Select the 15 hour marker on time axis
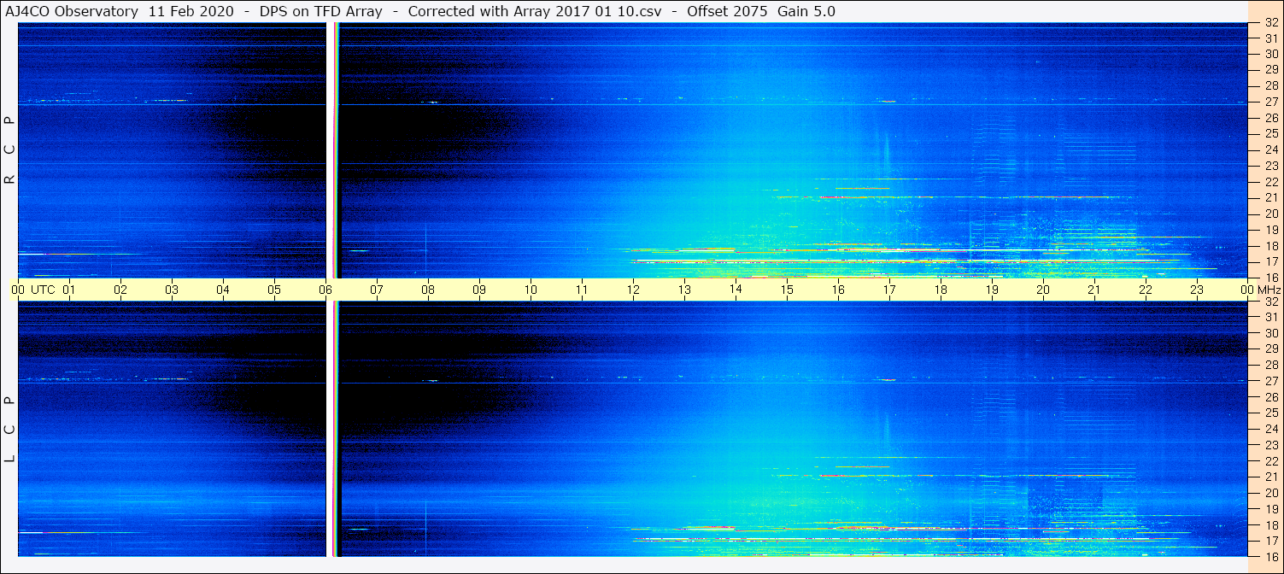This screenshot has width=1284, height=574. (787, 290)
